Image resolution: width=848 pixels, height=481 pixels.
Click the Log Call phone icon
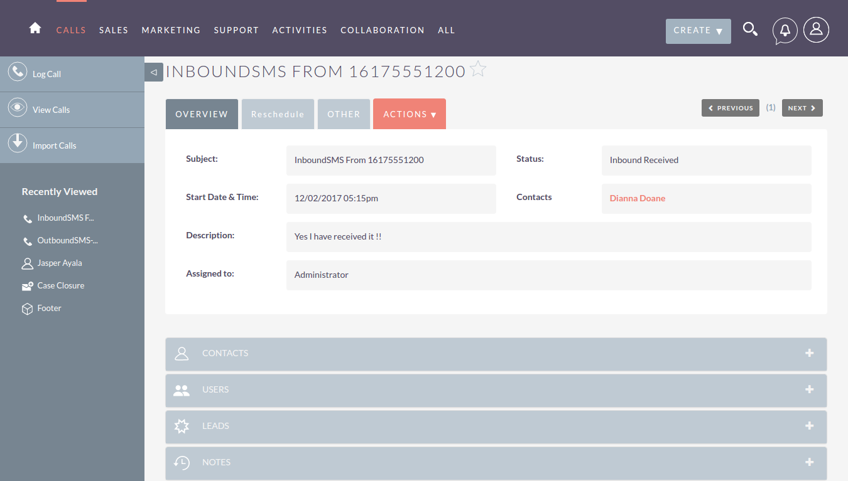[x=18, y=71]
